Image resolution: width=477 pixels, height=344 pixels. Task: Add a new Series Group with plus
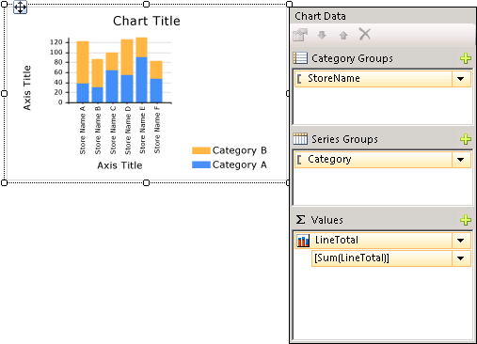(x=466, y=139)
